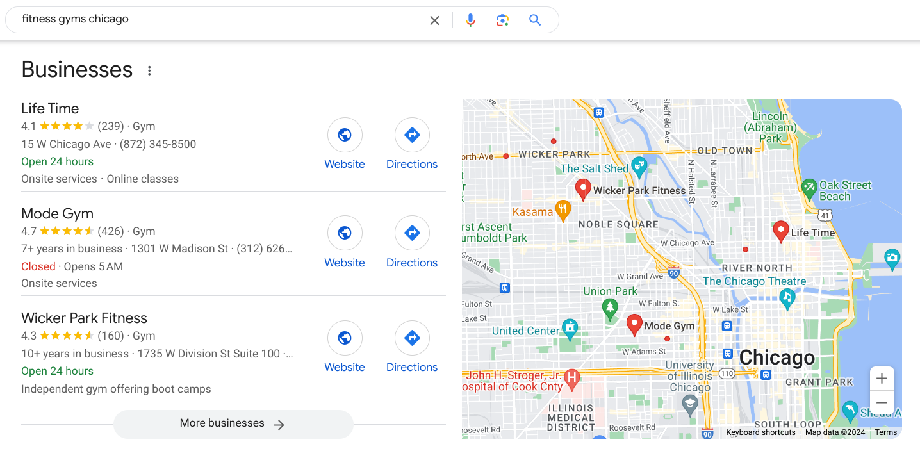
Task: Click 'Map data ©2024' text
Action: click(x=835, y=432)
